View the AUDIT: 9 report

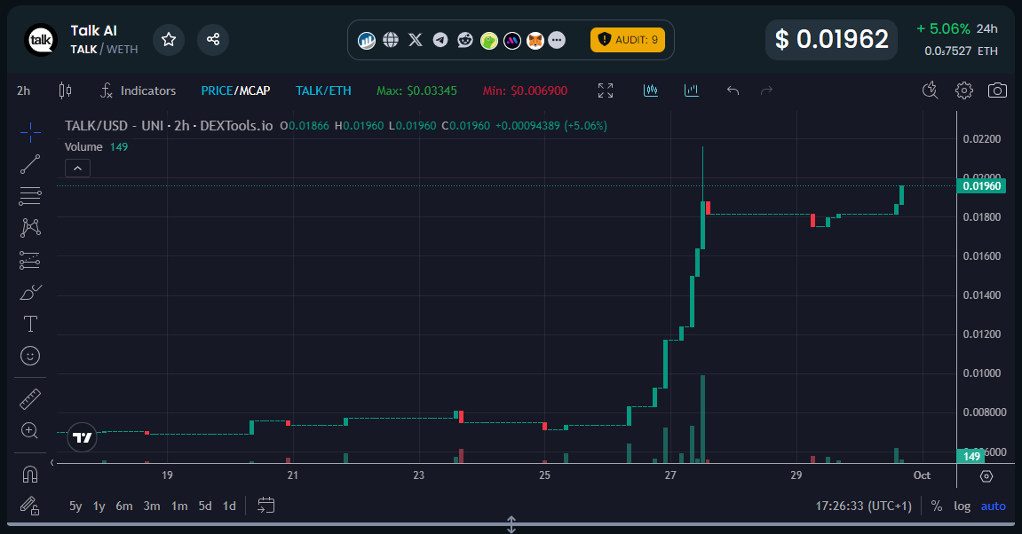pyautogui.click(x=628, y=40)
